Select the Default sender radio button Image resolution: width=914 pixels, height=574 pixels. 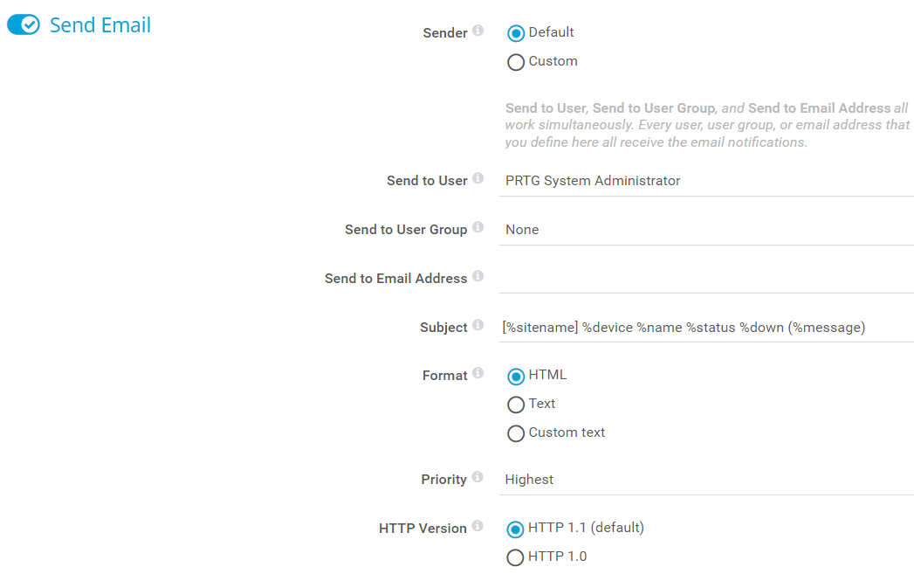coord(516,33)
